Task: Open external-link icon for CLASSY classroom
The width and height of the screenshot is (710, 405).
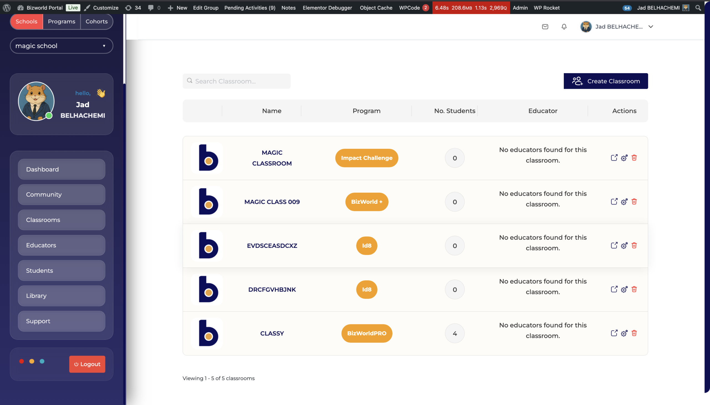Action: coord(614,333)
